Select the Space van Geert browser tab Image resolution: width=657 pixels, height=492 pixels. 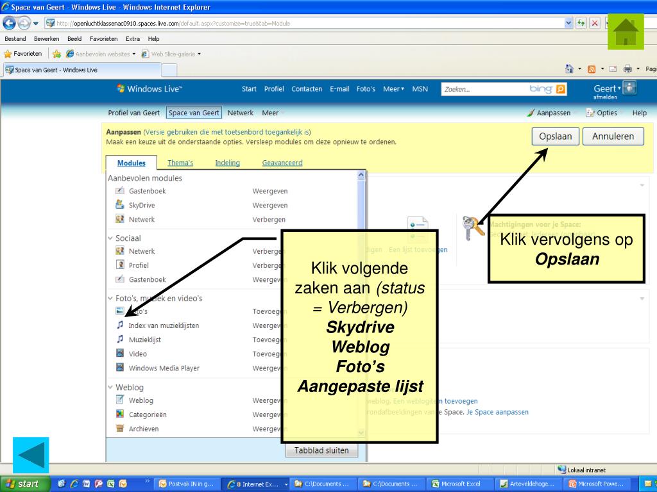[x=82, y=70]
